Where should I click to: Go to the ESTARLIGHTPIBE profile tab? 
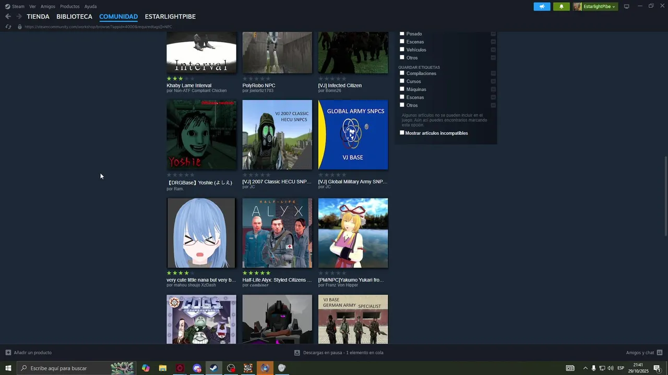(x=170, y=17)
